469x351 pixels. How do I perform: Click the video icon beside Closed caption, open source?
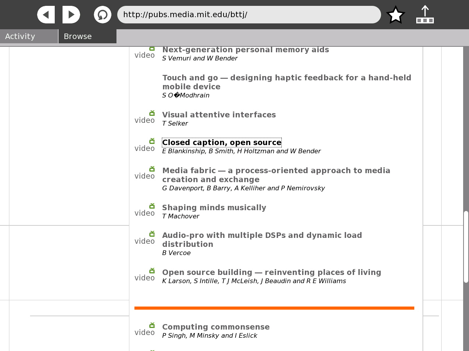click(152, 141)
